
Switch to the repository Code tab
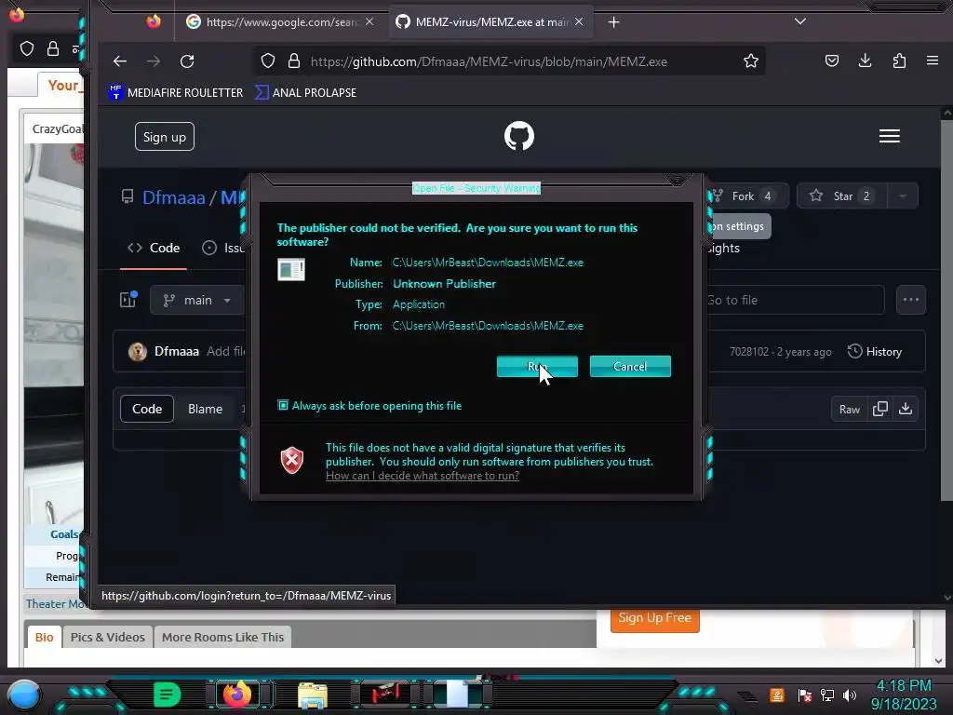(x=154, y=248)
